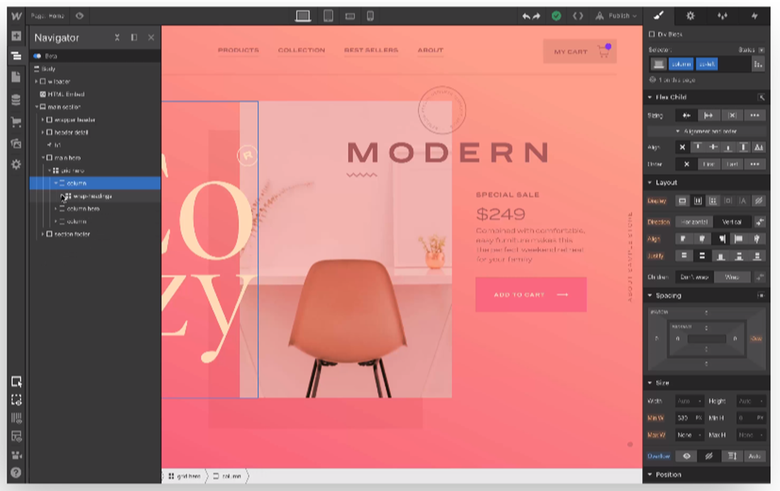This screenshot has height=491, width=780.
Task: Open the Assets panel
Action: [16, 143]
